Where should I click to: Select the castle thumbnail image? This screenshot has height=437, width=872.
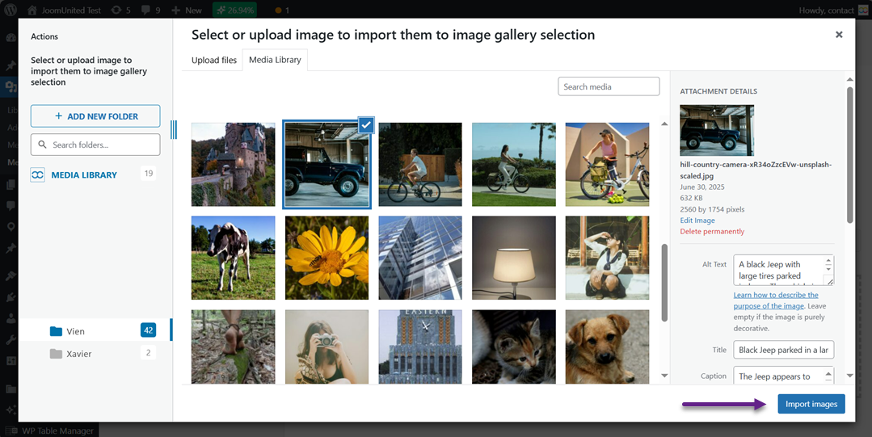233,164
